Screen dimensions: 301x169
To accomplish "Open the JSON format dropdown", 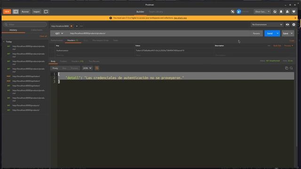I will click(87, 68).
